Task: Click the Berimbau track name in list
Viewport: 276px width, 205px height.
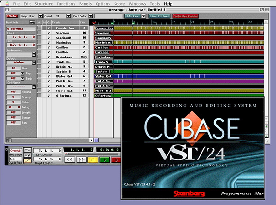Action: click(x=64, y=57)
